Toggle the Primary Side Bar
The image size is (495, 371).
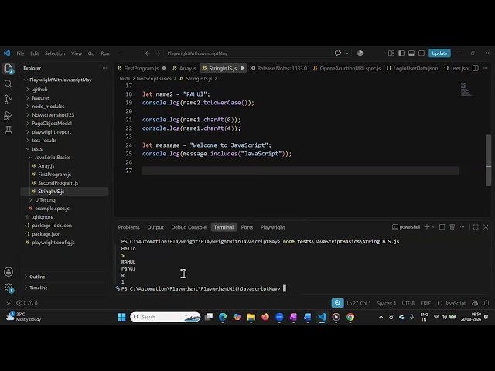401,53
